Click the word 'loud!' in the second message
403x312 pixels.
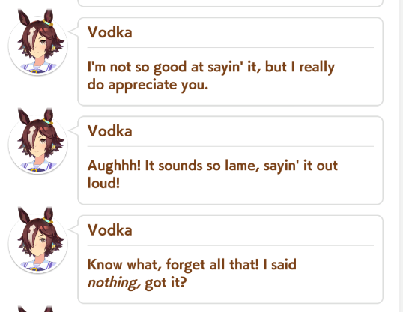click(103, 183)
